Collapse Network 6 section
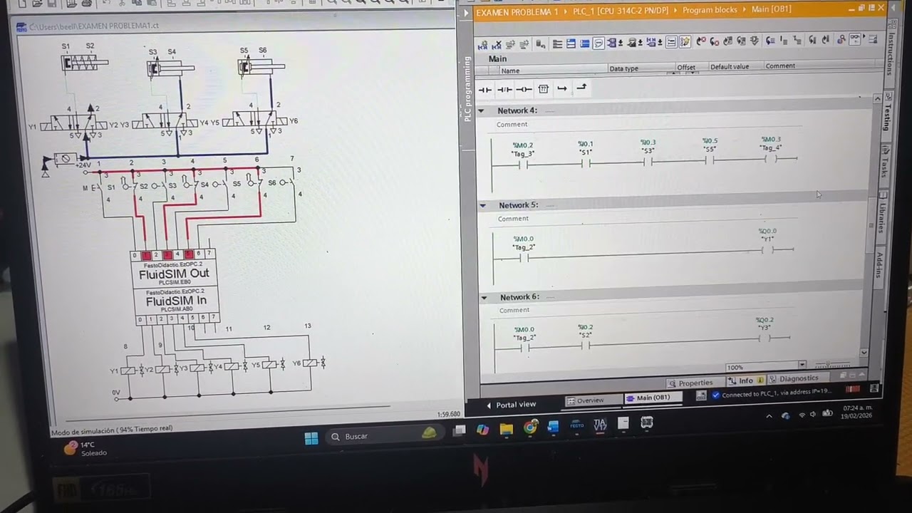 tap(484, 297)
